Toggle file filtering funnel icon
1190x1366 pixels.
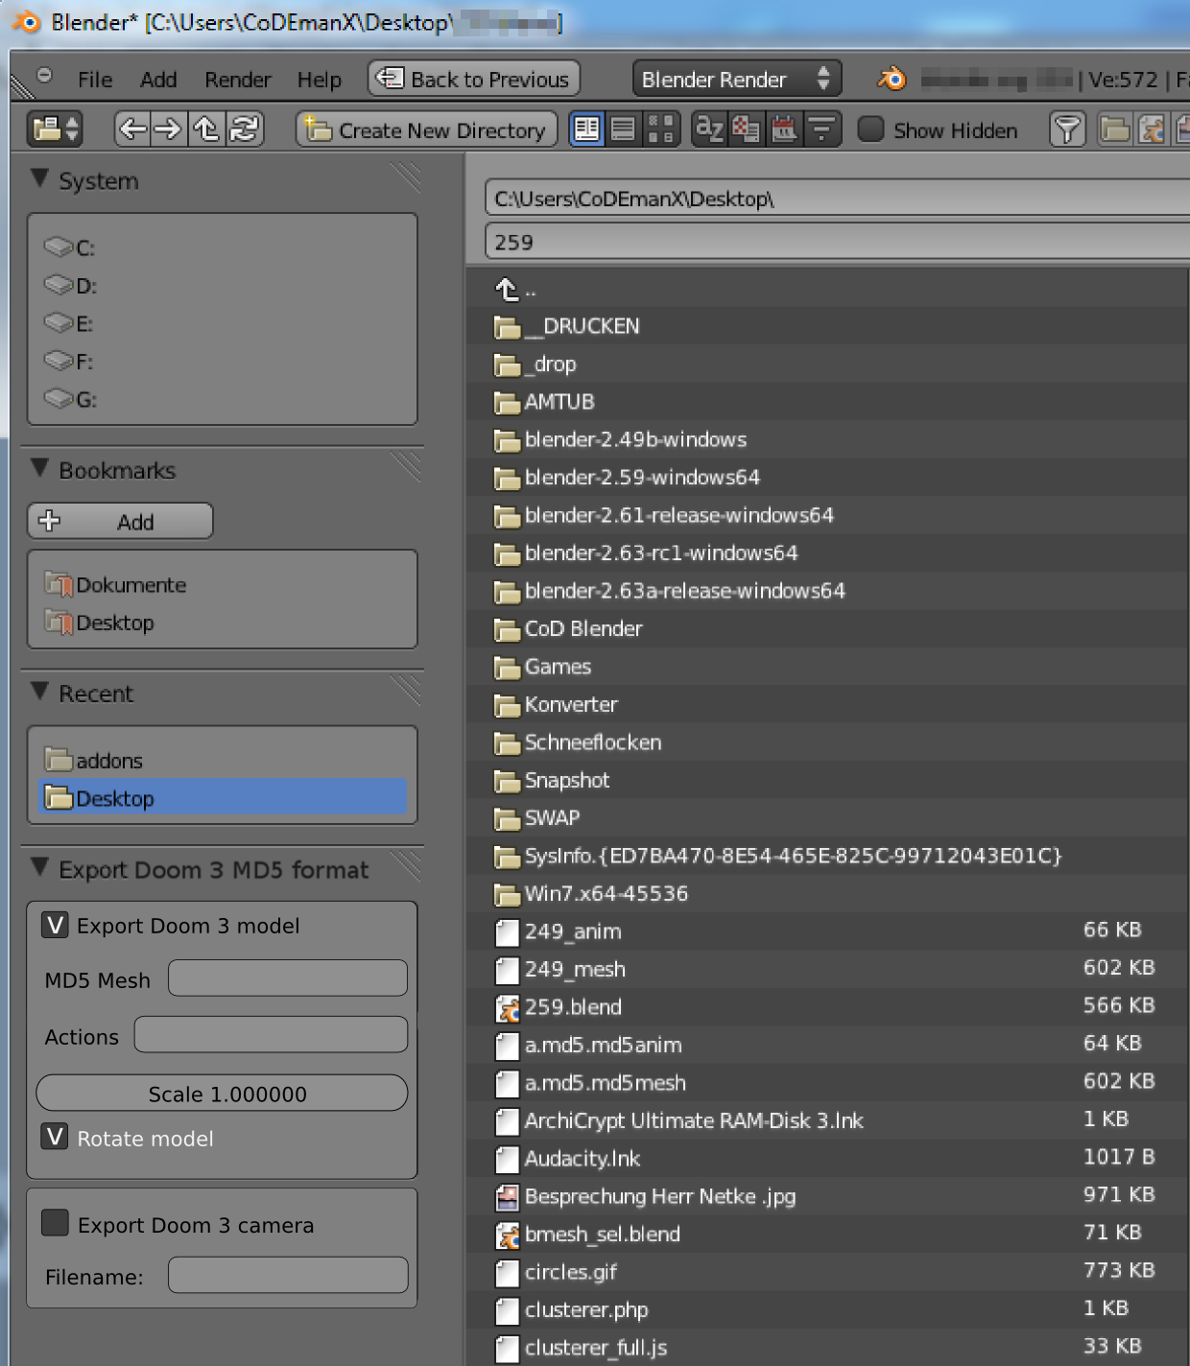[x=1067, y=129]
